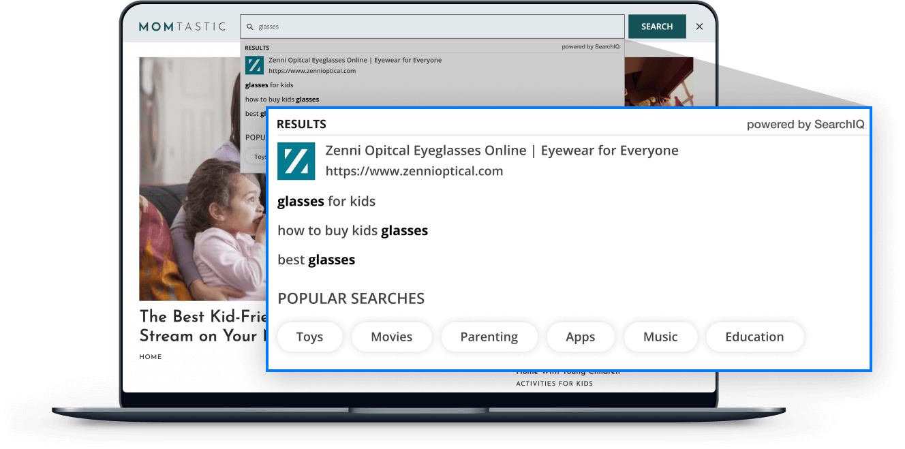The width and height of the screenshot is (905, 449).
Task: Focus the search field containing 'glasses'
Action: tap(432, 27)
